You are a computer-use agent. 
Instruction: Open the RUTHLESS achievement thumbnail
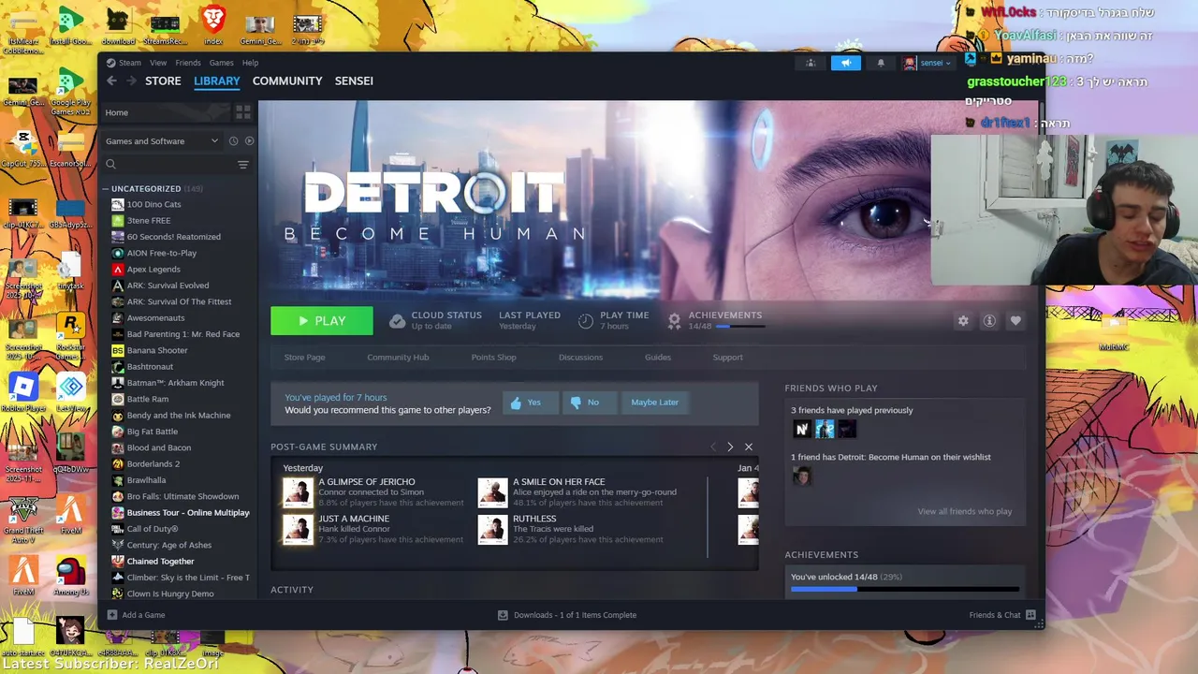pyautogui.click(x=492, y=529)
